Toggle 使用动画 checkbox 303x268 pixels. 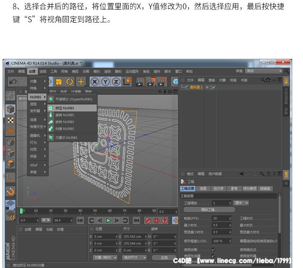coord(213,249)
